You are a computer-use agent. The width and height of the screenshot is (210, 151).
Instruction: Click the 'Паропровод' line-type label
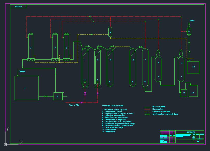(158, 109)
